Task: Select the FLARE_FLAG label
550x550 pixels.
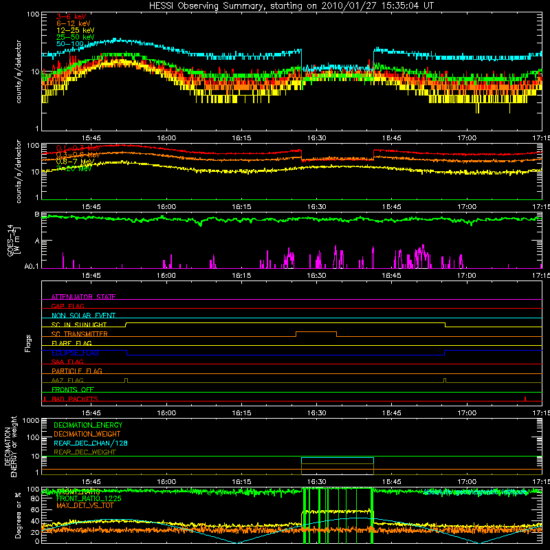Action: [71, 343]
